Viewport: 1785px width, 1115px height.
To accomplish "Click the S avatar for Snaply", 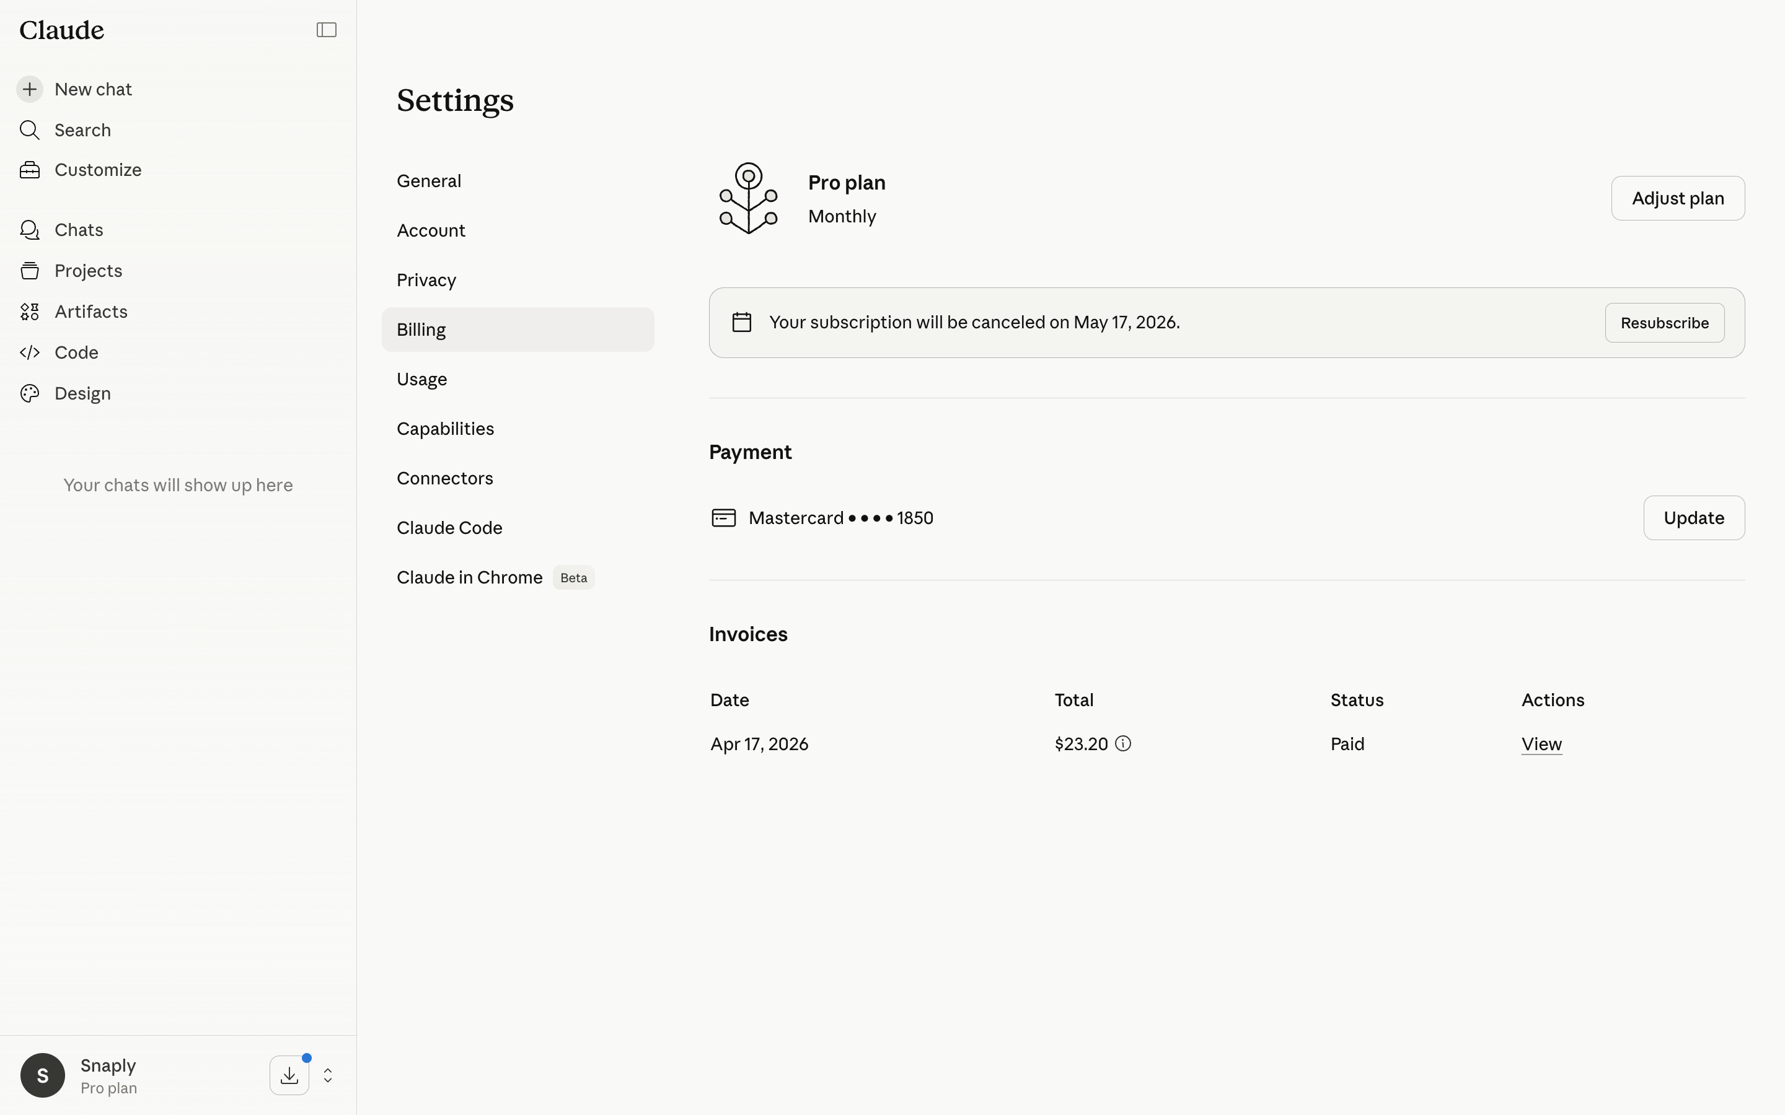I will 43,1075.
